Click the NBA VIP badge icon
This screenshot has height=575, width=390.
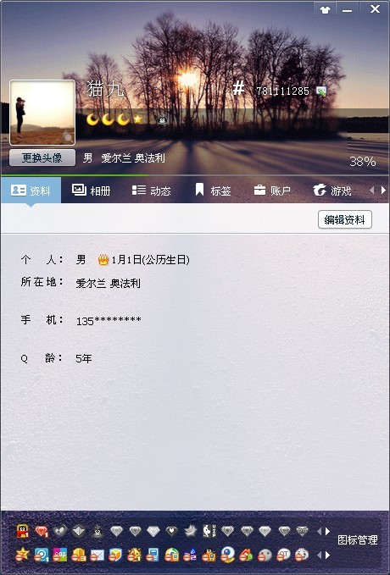coord(209,531)
